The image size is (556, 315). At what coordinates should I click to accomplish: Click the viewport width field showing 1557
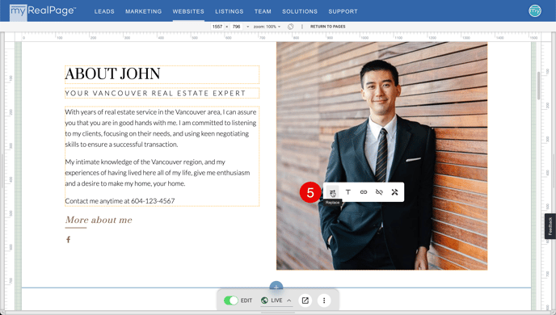coord(217,27)
